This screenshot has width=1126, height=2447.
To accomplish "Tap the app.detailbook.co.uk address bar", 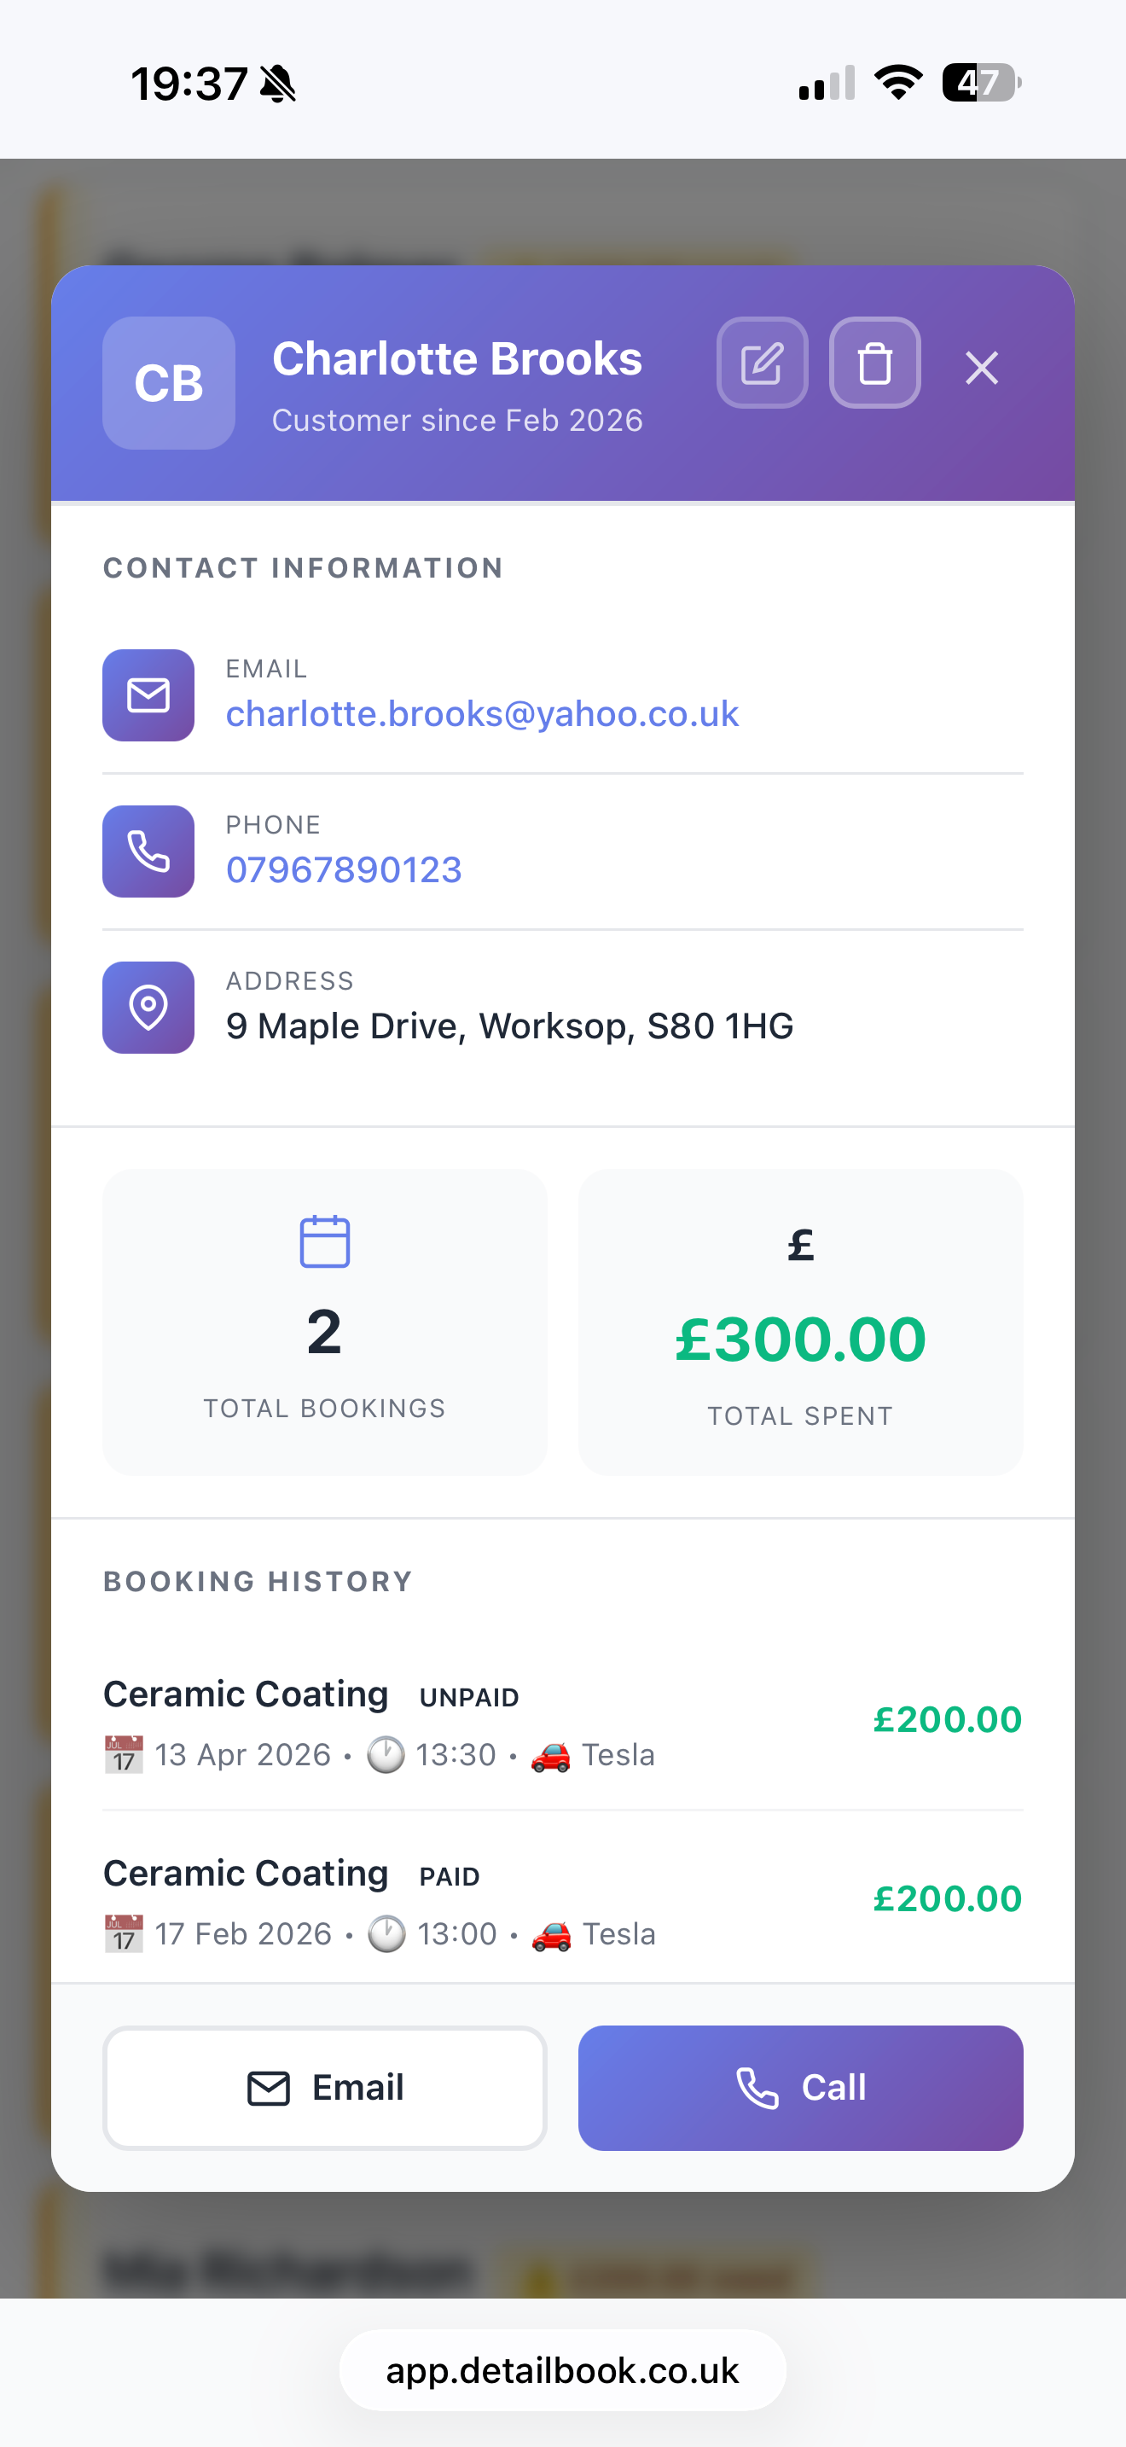I will point(562,2370).
